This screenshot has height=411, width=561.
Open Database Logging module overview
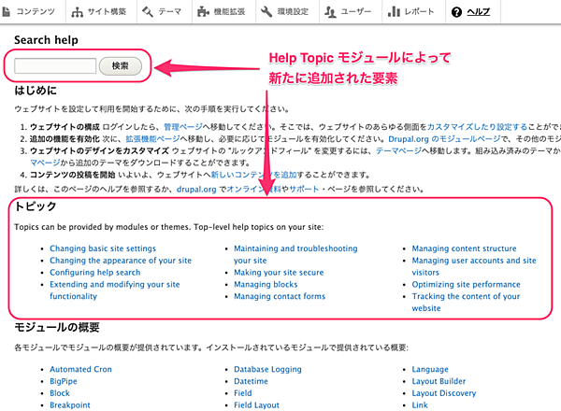click(x=267, y=369)
